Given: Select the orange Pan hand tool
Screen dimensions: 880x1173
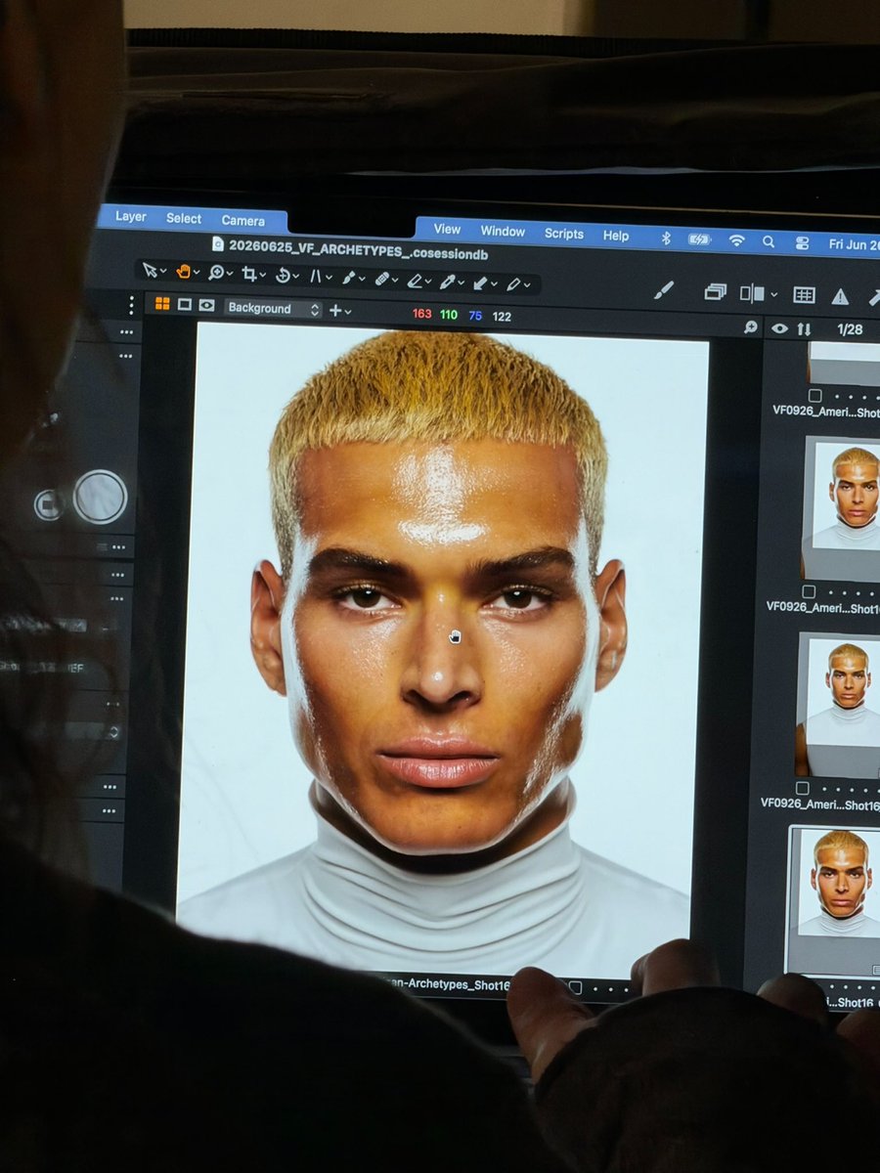Looking at the screenshot, I should (183, 272).
